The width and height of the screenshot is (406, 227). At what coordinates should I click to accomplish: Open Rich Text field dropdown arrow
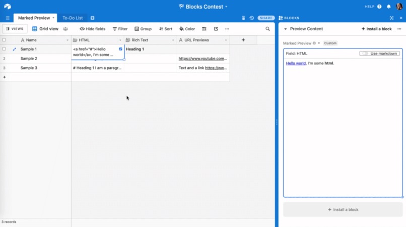(173, 40)
